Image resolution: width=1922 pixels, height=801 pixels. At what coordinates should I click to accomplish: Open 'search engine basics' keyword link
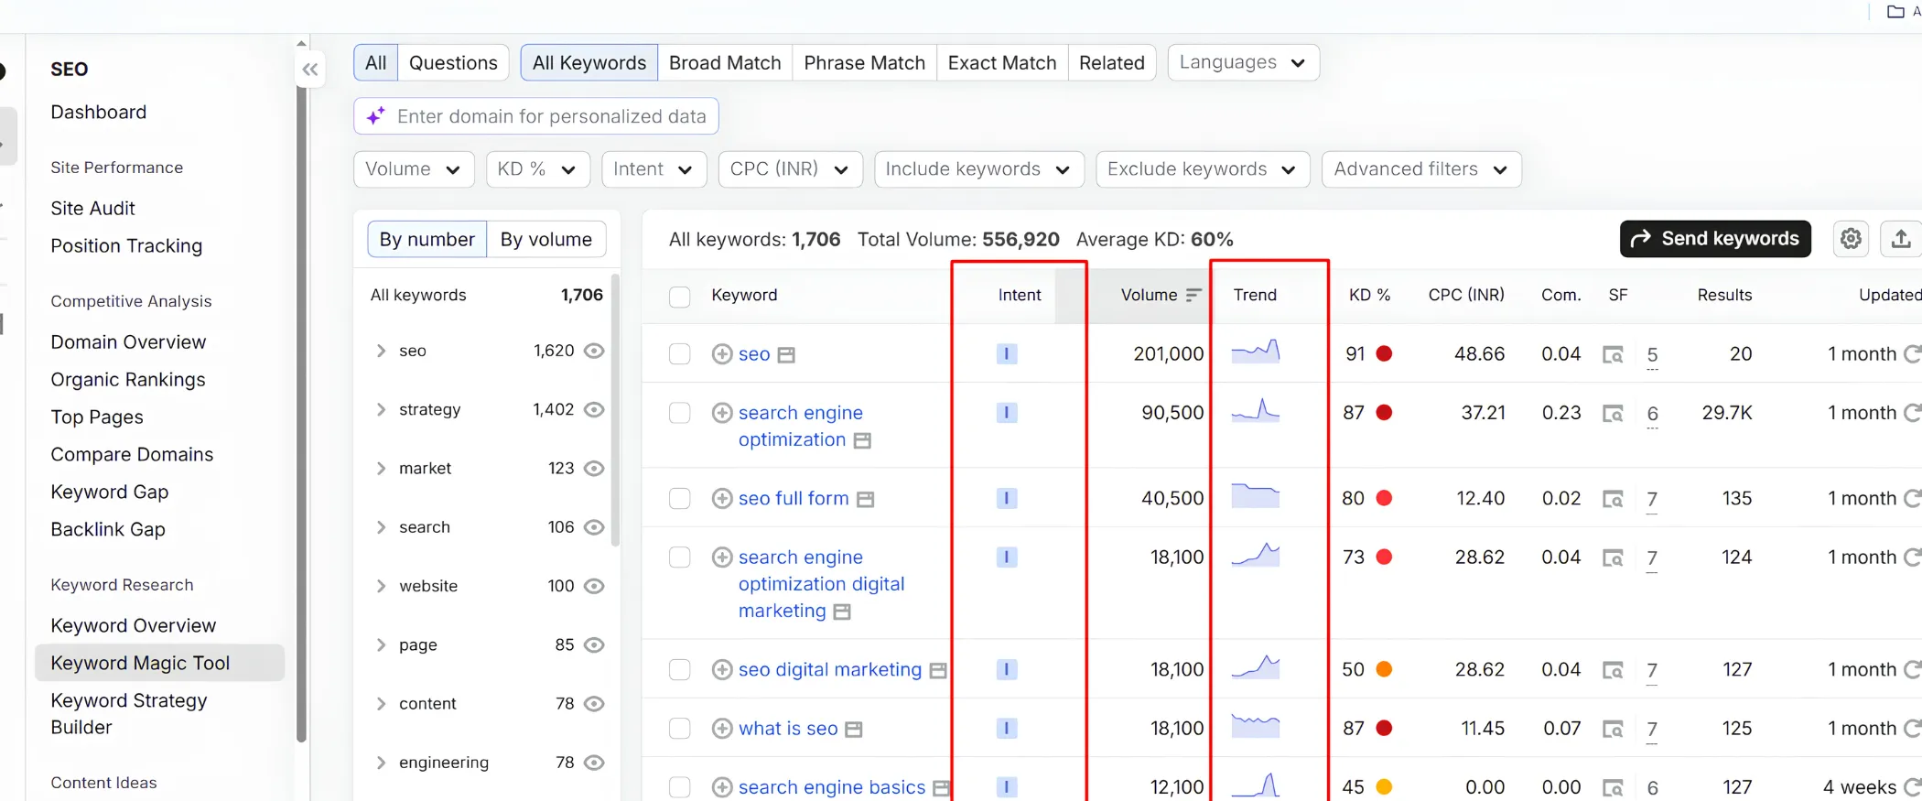831,787
